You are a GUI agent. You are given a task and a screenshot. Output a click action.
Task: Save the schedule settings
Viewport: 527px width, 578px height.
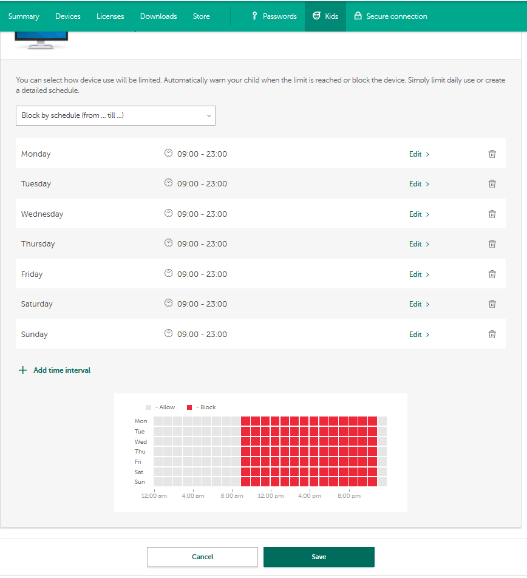(x=319, y=557)
